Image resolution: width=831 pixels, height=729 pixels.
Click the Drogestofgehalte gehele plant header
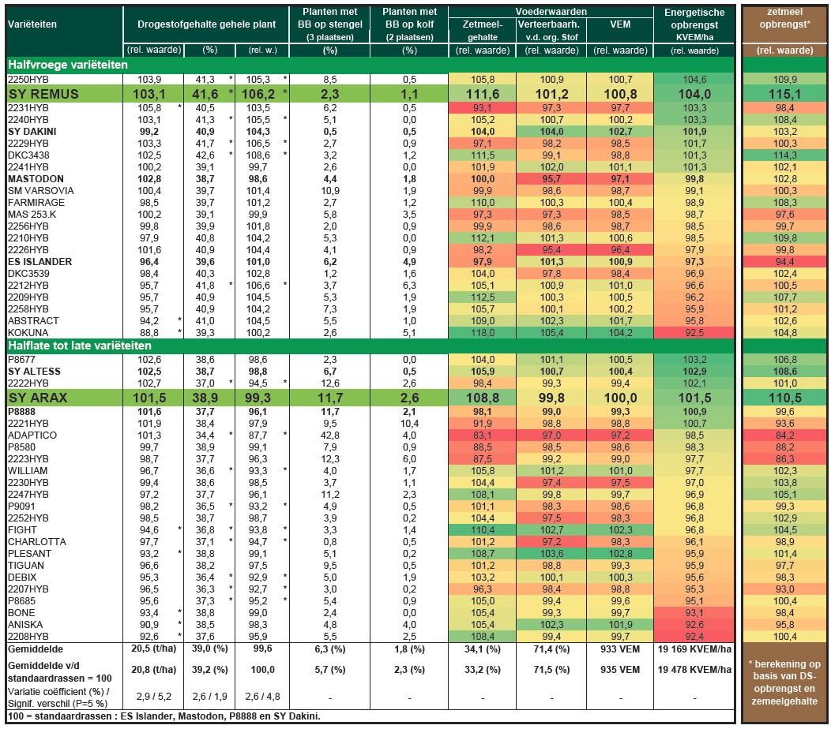point(206,24)
